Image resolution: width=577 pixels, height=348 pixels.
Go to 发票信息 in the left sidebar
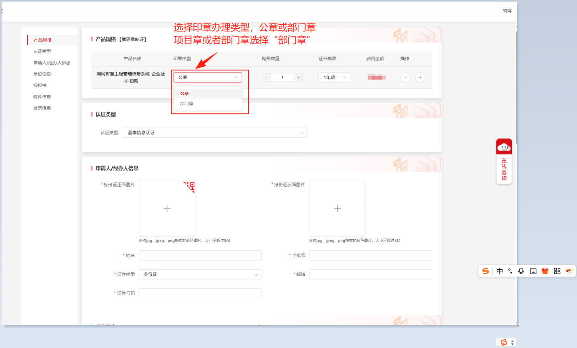42,108
